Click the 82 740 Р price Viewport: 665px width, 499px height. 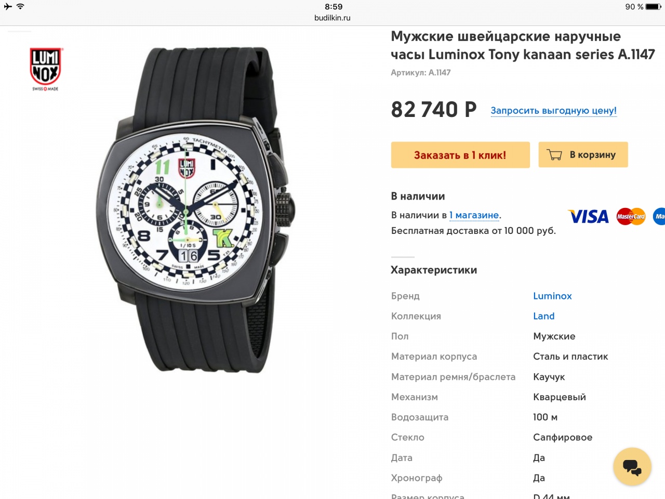pyautogui.click(x=434, y=110)
